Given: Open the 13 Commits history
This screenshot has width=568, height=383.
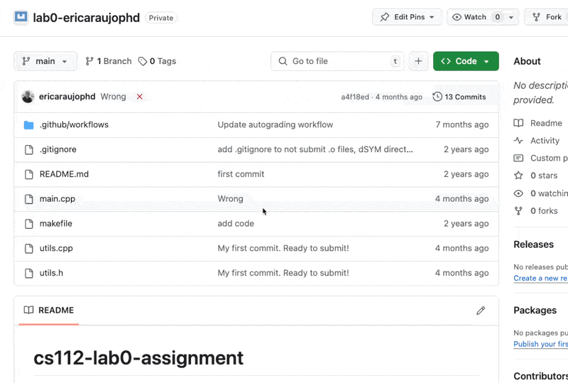Looking at the screenshot, I should tap(459, 97).
